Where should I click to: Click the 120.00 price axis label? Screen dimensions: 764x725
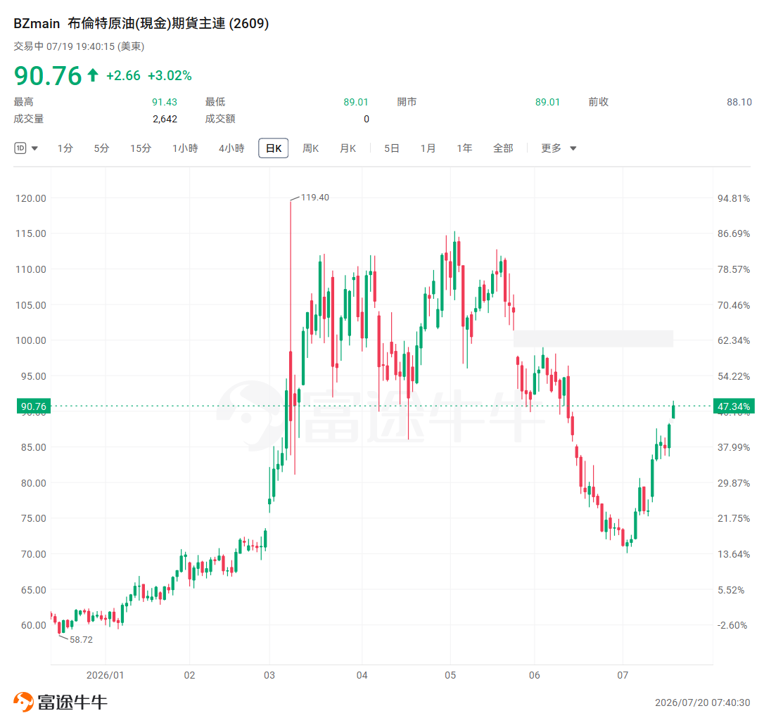click(31, 198)
